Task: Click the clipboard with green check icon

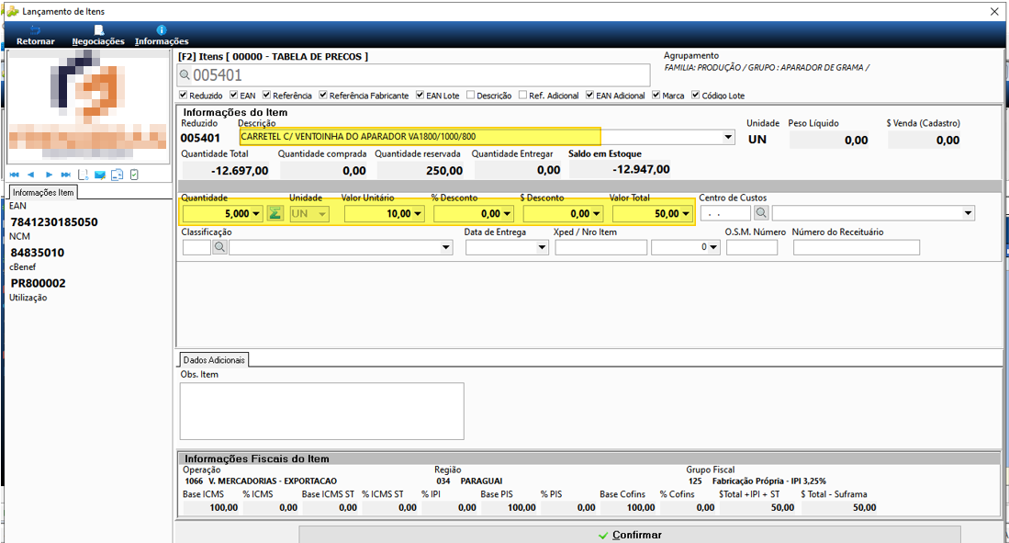Action: (x=134, y=175)
